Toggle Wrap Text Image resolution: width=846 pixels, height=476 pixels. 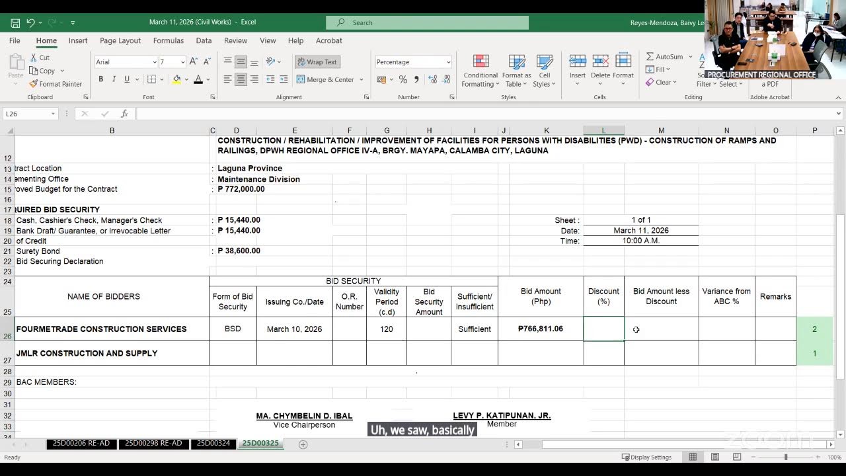(x=317, y=61)
